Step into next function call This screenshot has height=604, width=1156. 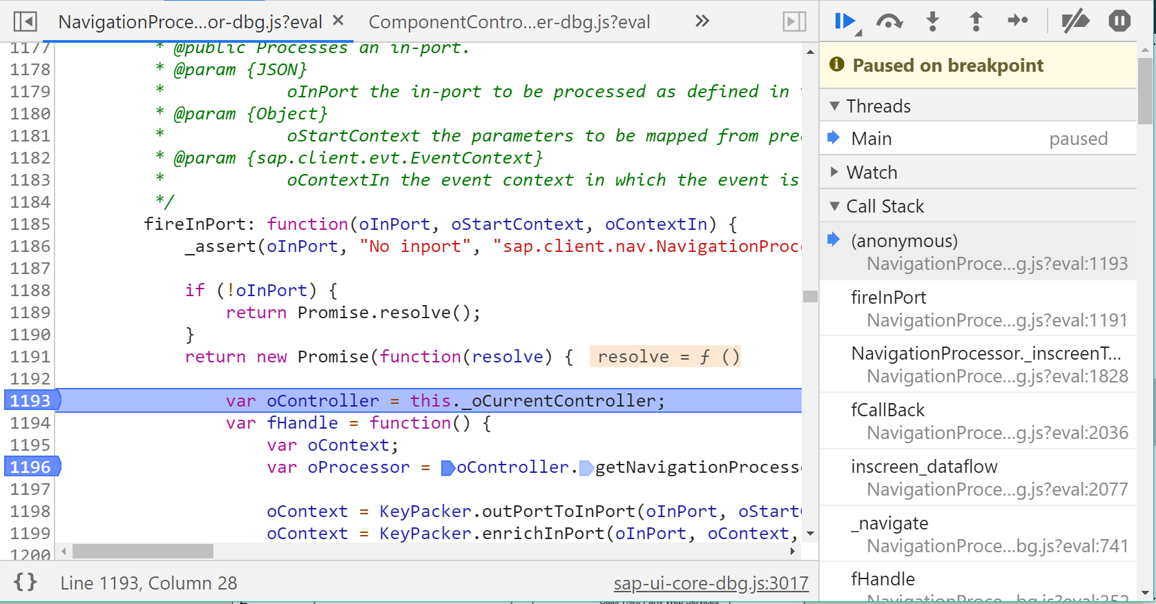pos(932,21)
